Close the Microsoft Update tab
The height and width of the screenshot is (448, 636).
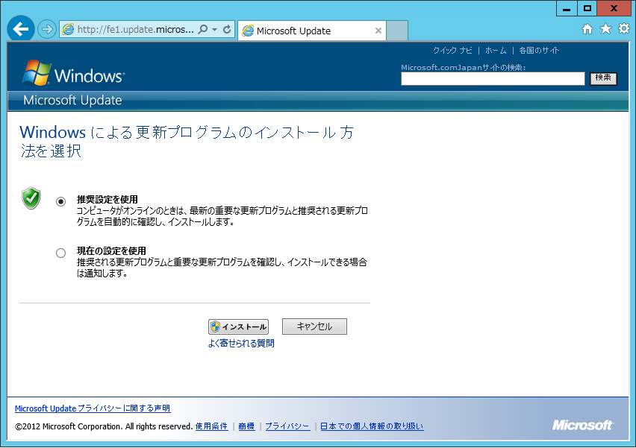[378, 31]
